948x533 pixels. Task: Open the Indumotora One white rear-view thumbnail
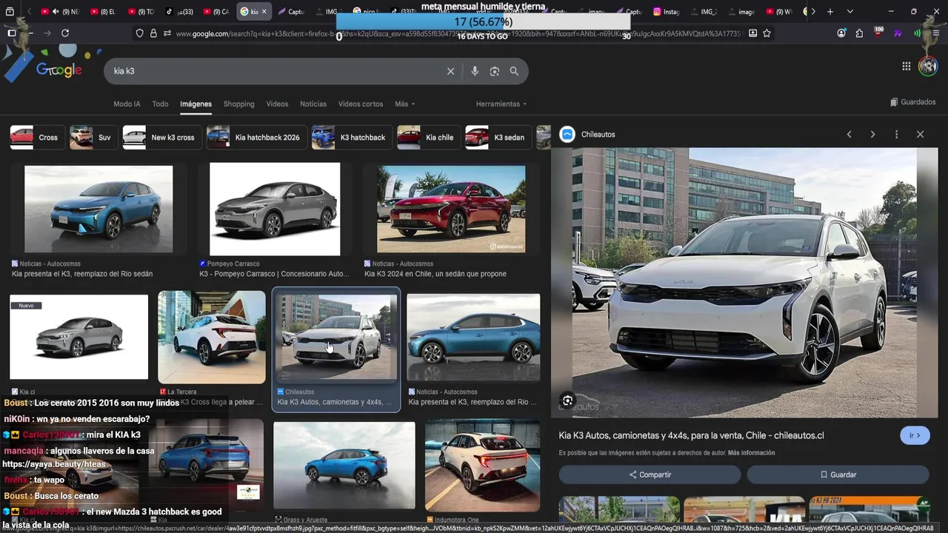coord(483,465)
